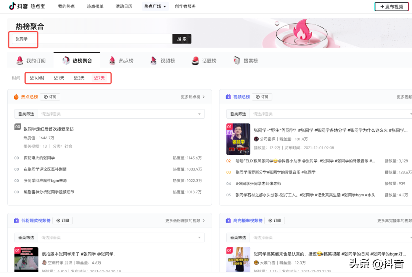Switch to 话题榜 tab

204,60
